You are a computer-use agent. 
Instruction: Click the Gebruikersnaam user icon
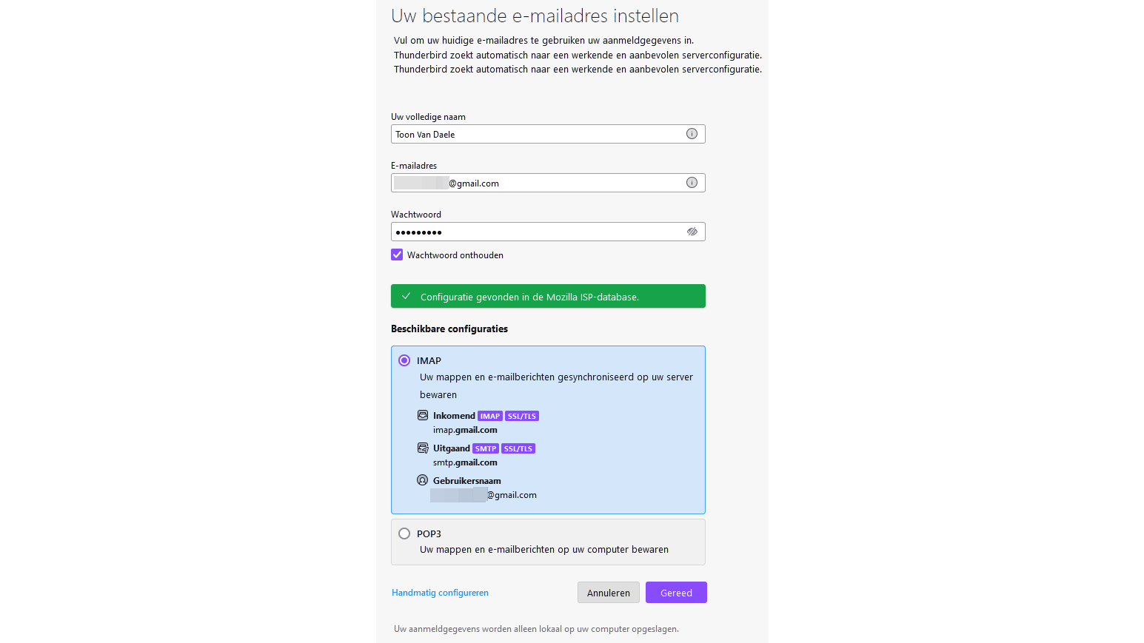point(423,480)
